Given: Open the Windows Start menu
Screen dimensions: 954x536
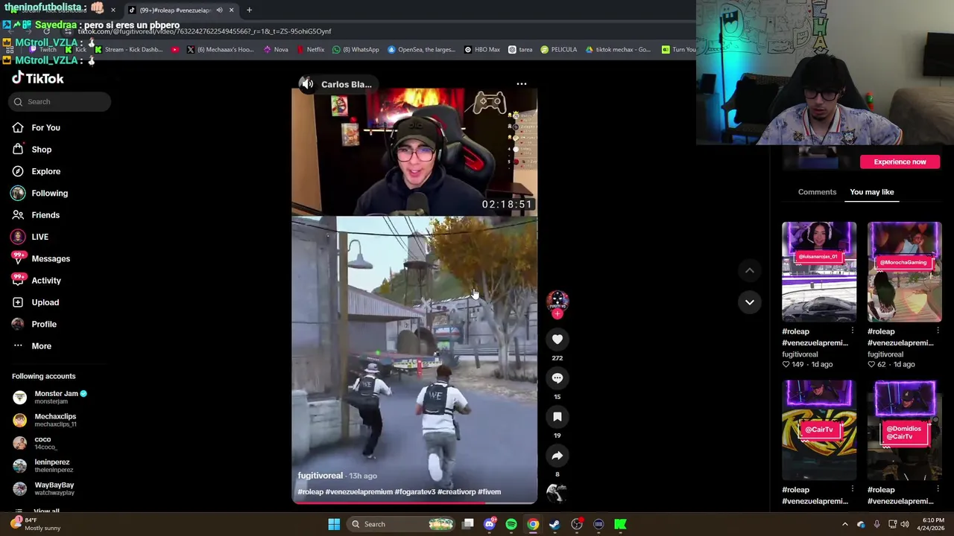Looking at the screenshot, I should 334,524.
